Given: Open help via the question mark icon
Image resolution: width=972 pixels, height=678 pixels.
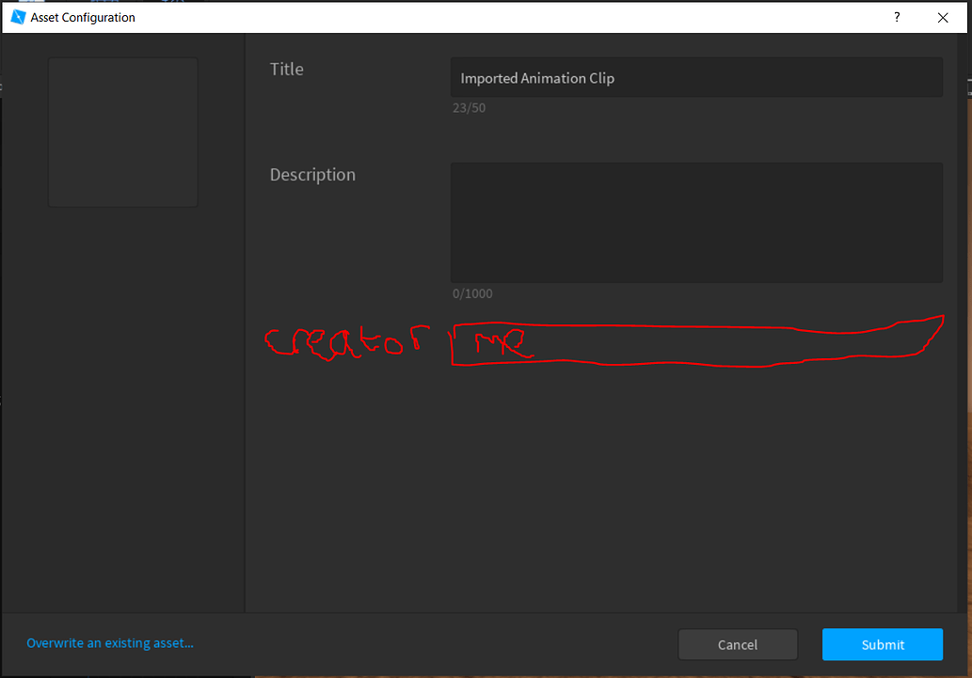Looking at the screenshot, I should click(x=896, y=17).
